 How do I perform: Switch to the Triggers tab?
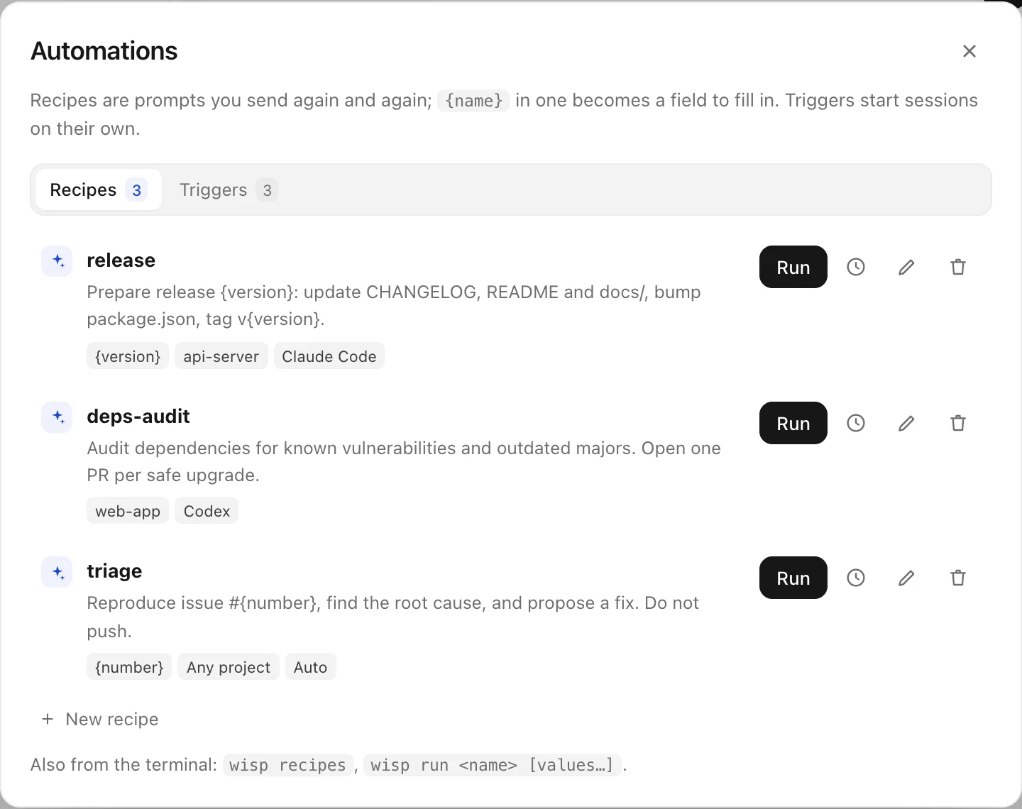pos(227,189)
